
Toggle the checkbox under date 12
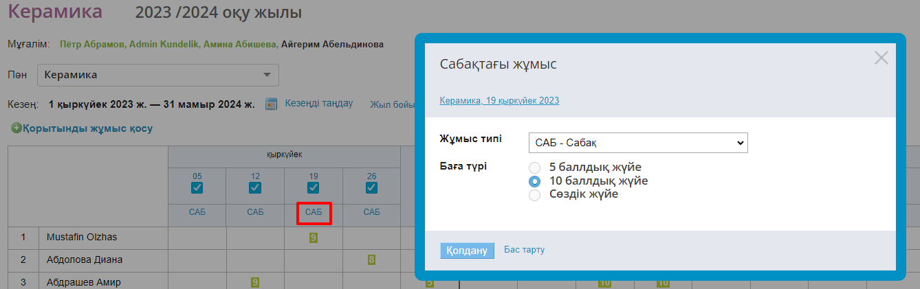pos(255,188)
